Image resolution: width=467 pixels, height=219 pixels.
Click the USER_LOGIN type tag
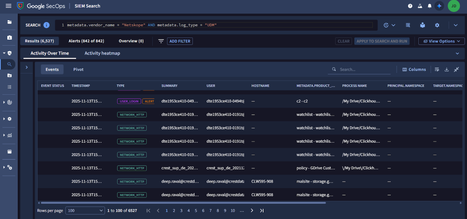[129, 101]
